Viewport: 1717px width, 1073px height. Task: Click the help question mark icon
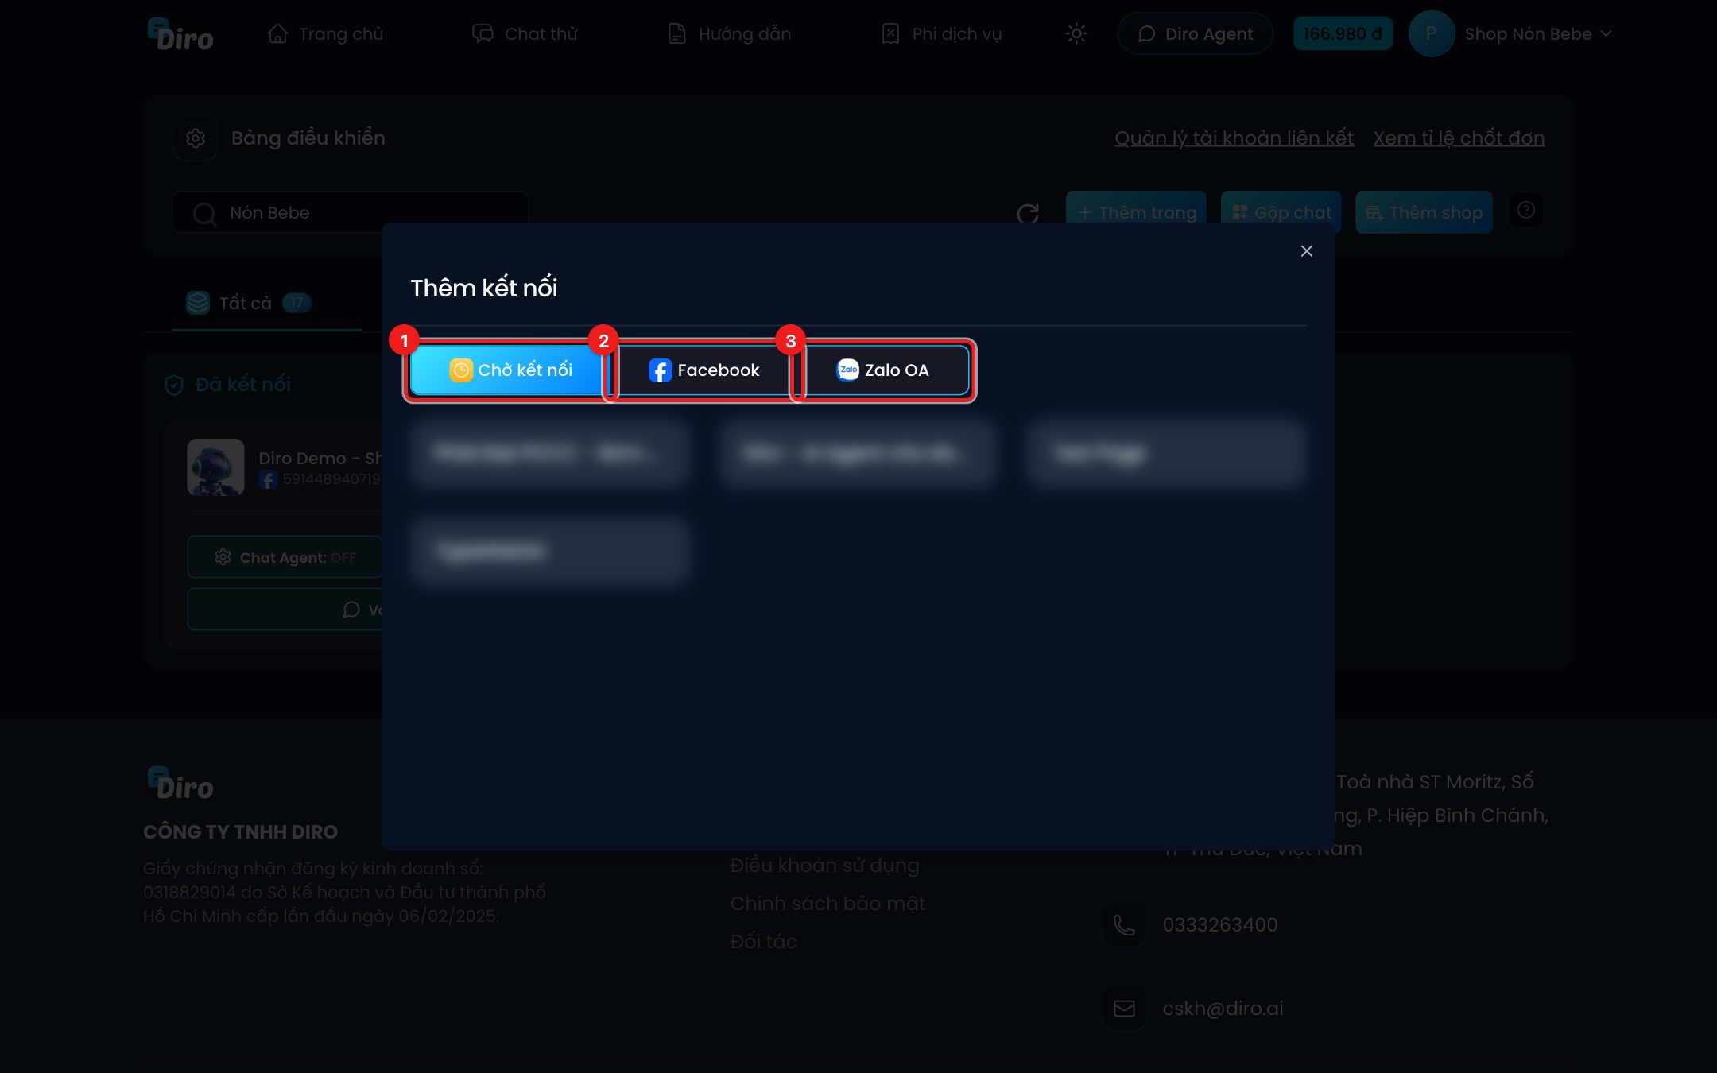[x=1525, y=211]
